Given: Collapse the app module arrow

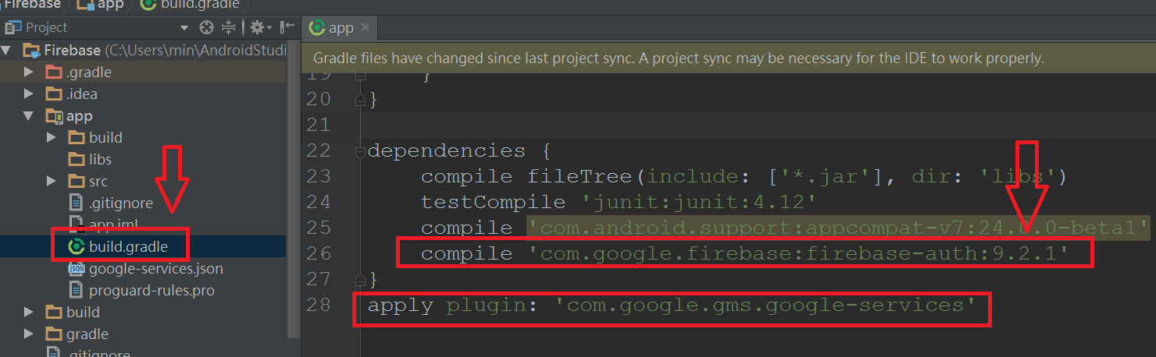Looking at the screenshot, I should [29, 116].
